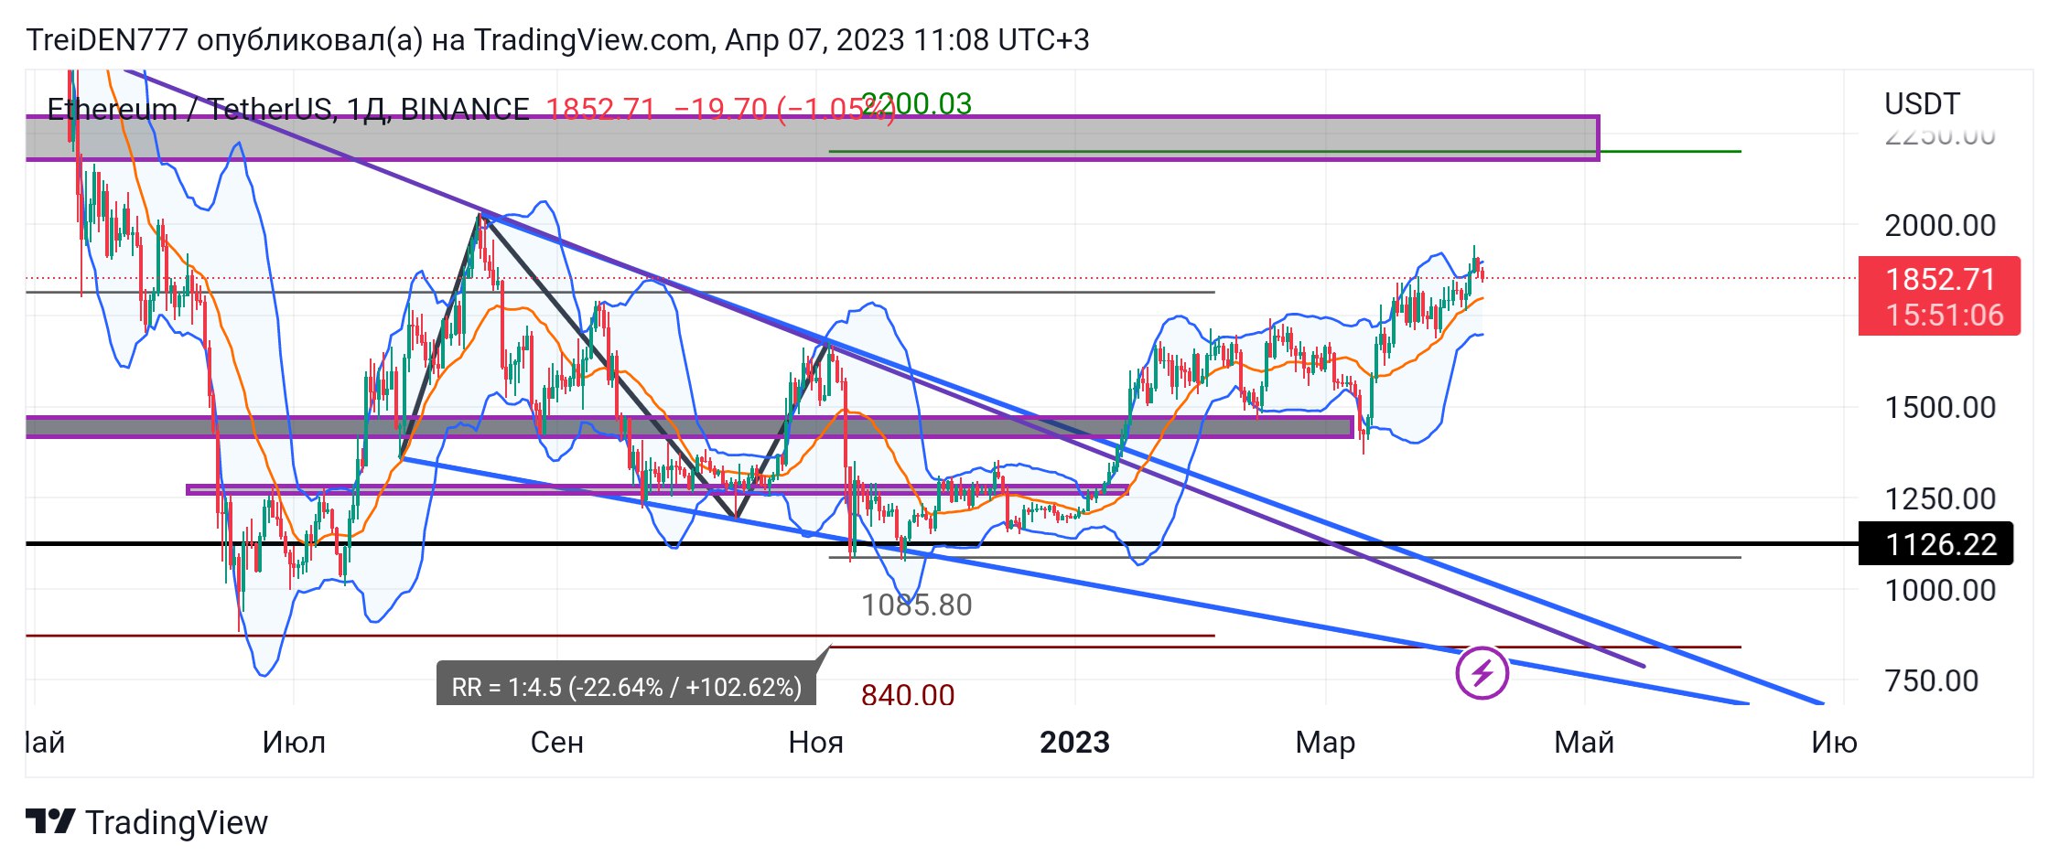Click the Май month label on time axis
The height and width of the screenshot is (867, 2059).
point(1583,742)
